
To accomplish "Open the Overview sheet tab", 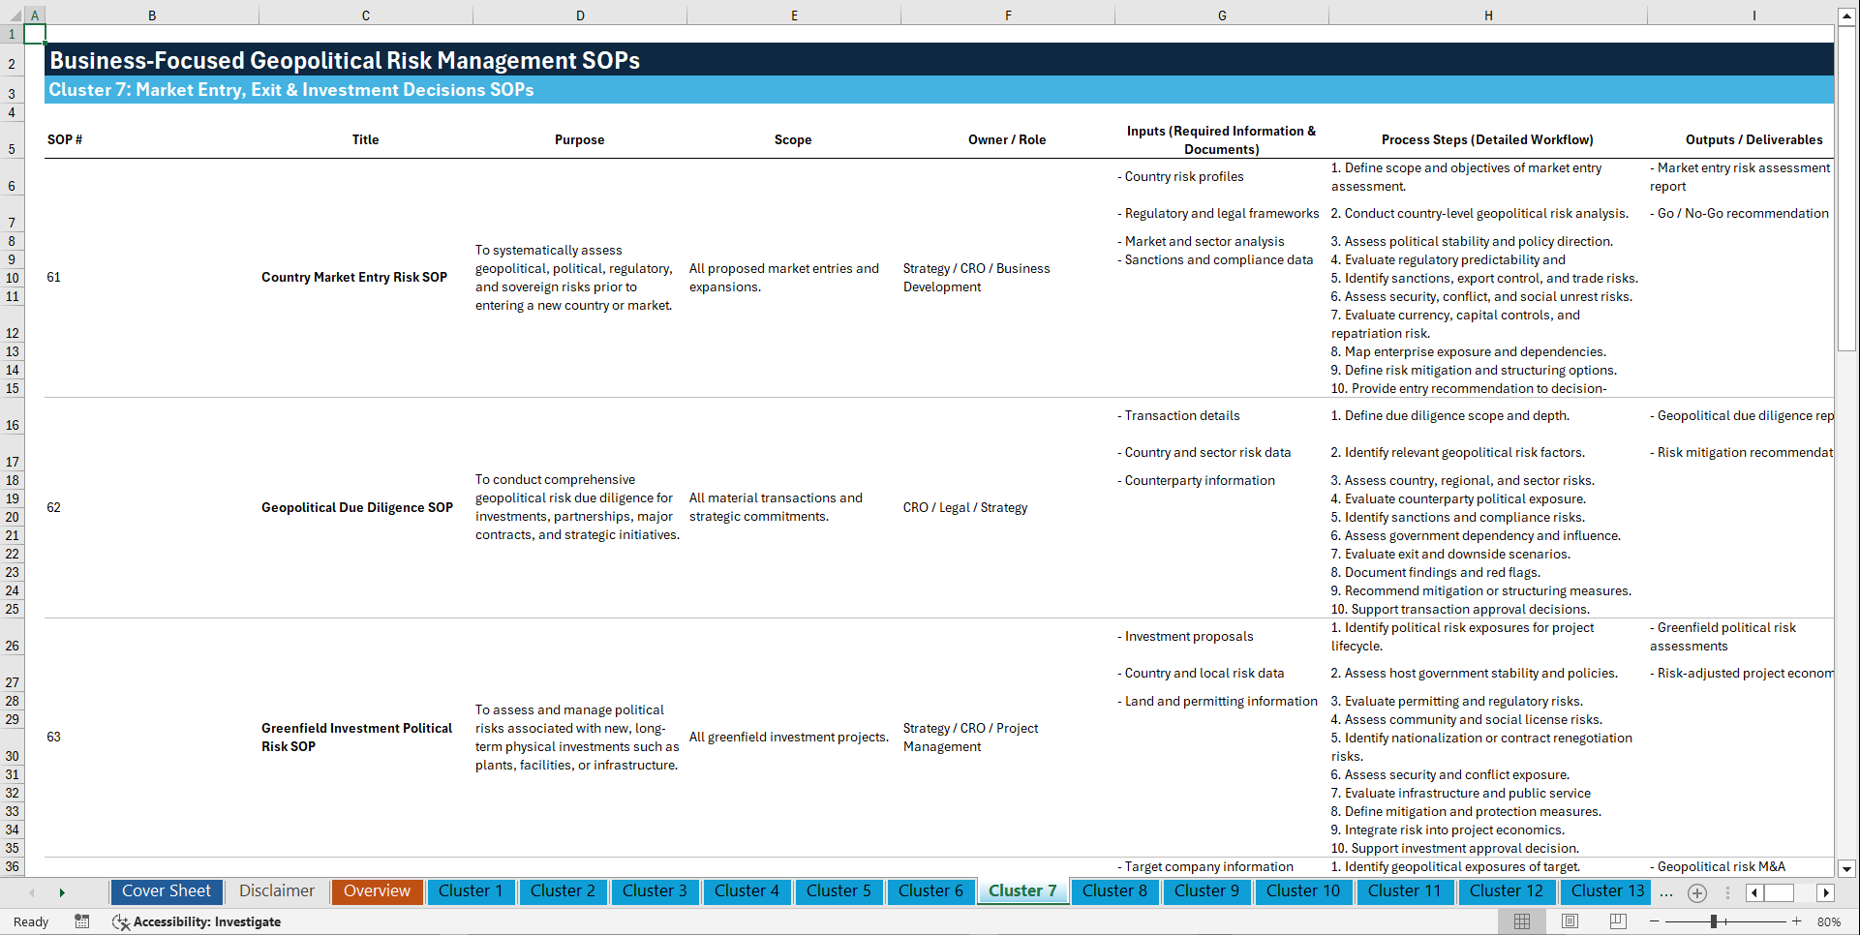I will pyautogui.click(x=377, y=891).
